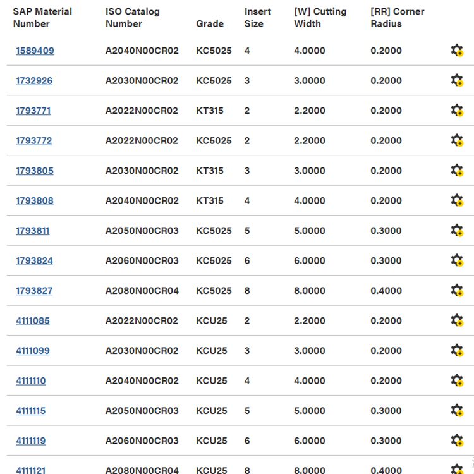This screenshot has height=474, width=474.
Task: Open gear icon for material 4111085
Action: [457, 320]
